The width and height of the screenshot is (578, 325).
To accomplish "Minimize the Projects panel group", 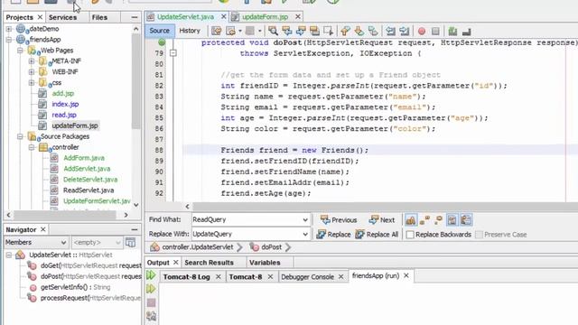I will point(135,17).
